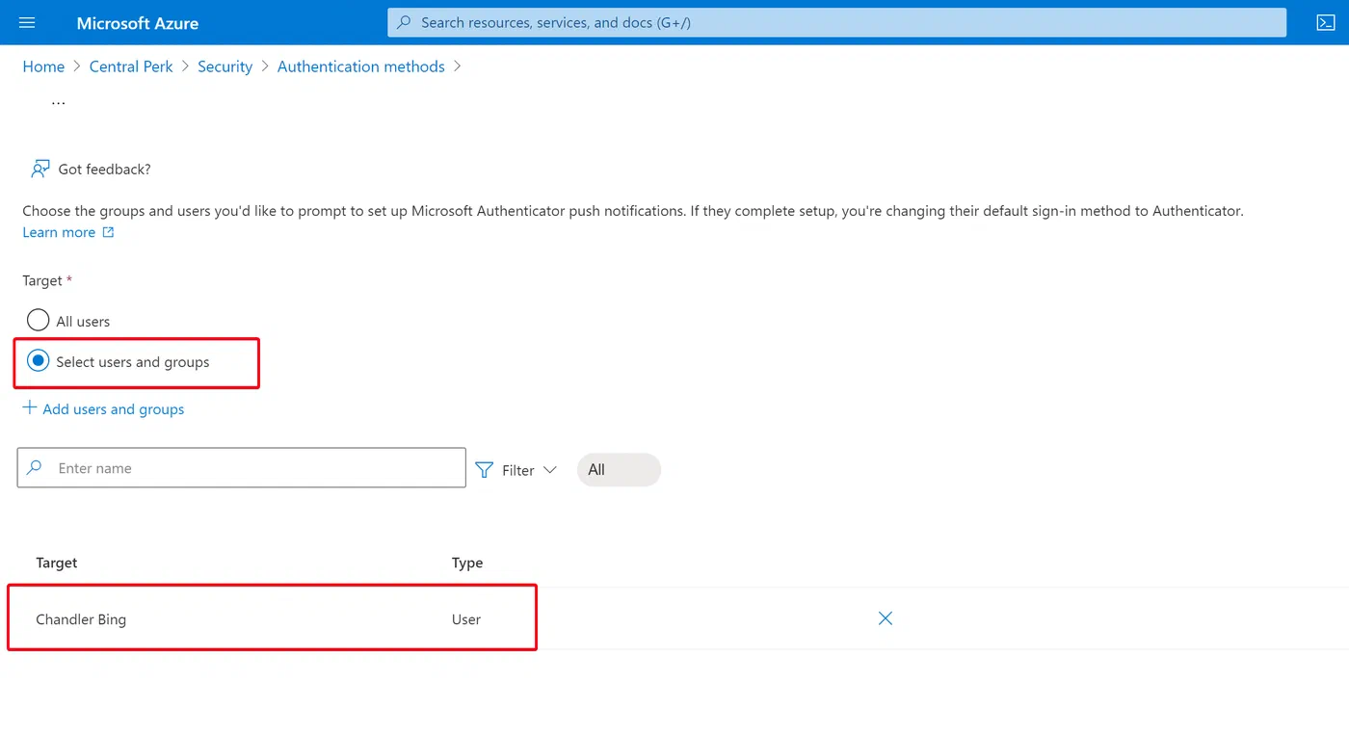Focus the Enter name search field
Image resolution: width=1349 pixels, height=734 pixels.
coord(242,467)
